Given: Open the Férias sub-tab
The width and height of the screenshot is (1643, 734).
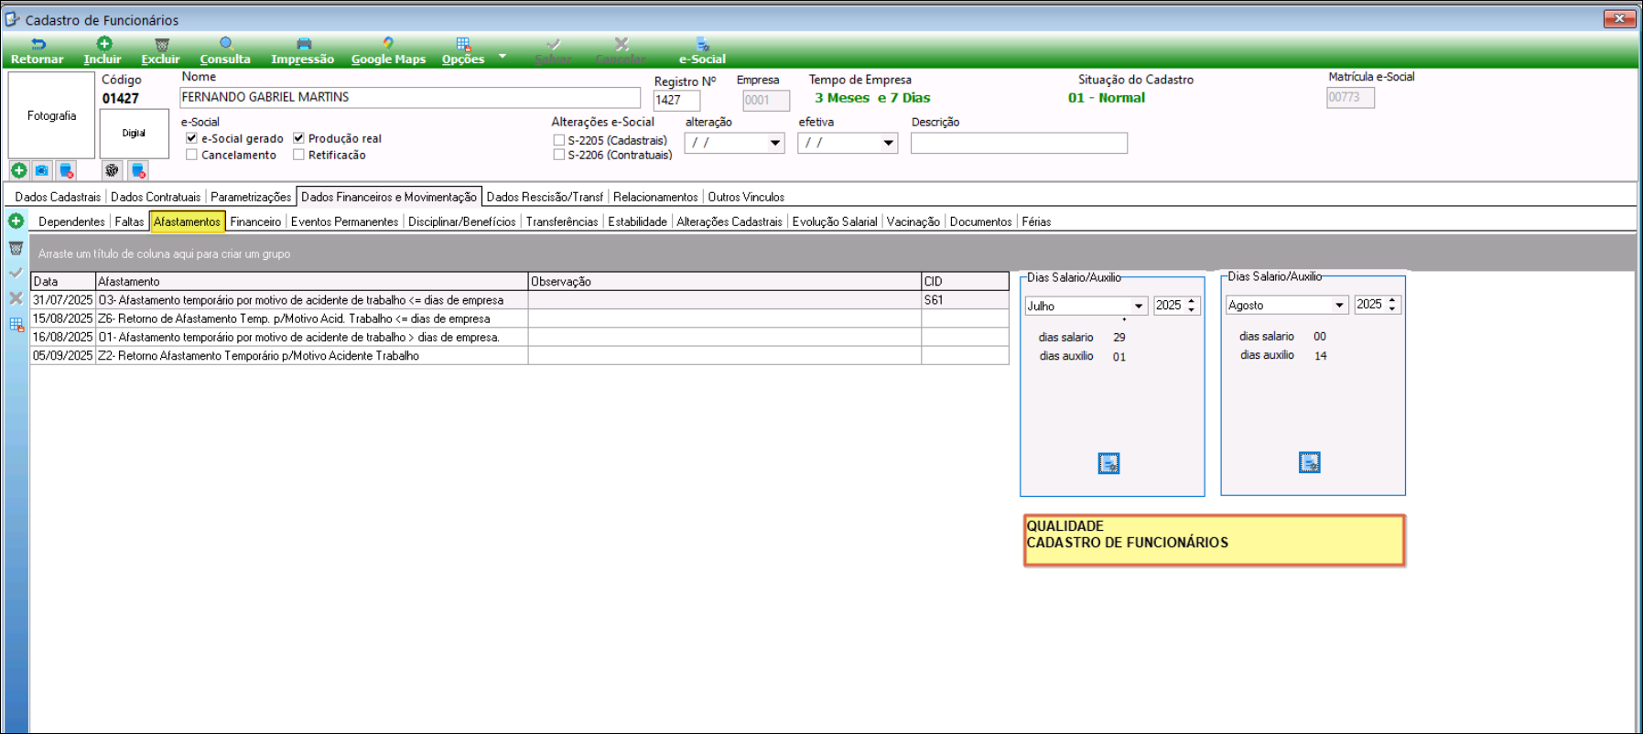Looking at the screenshot, I should (x=1036, y=221).
